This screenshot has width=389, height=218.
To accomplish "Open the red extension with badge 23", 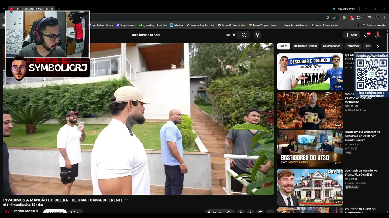I will click(352, 18).
